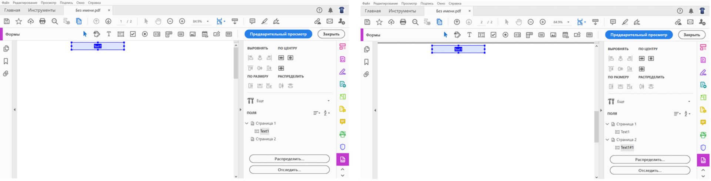Open Help question mark in right window
This screenshot has width=711, height=181.
click(x=680, y=11)
